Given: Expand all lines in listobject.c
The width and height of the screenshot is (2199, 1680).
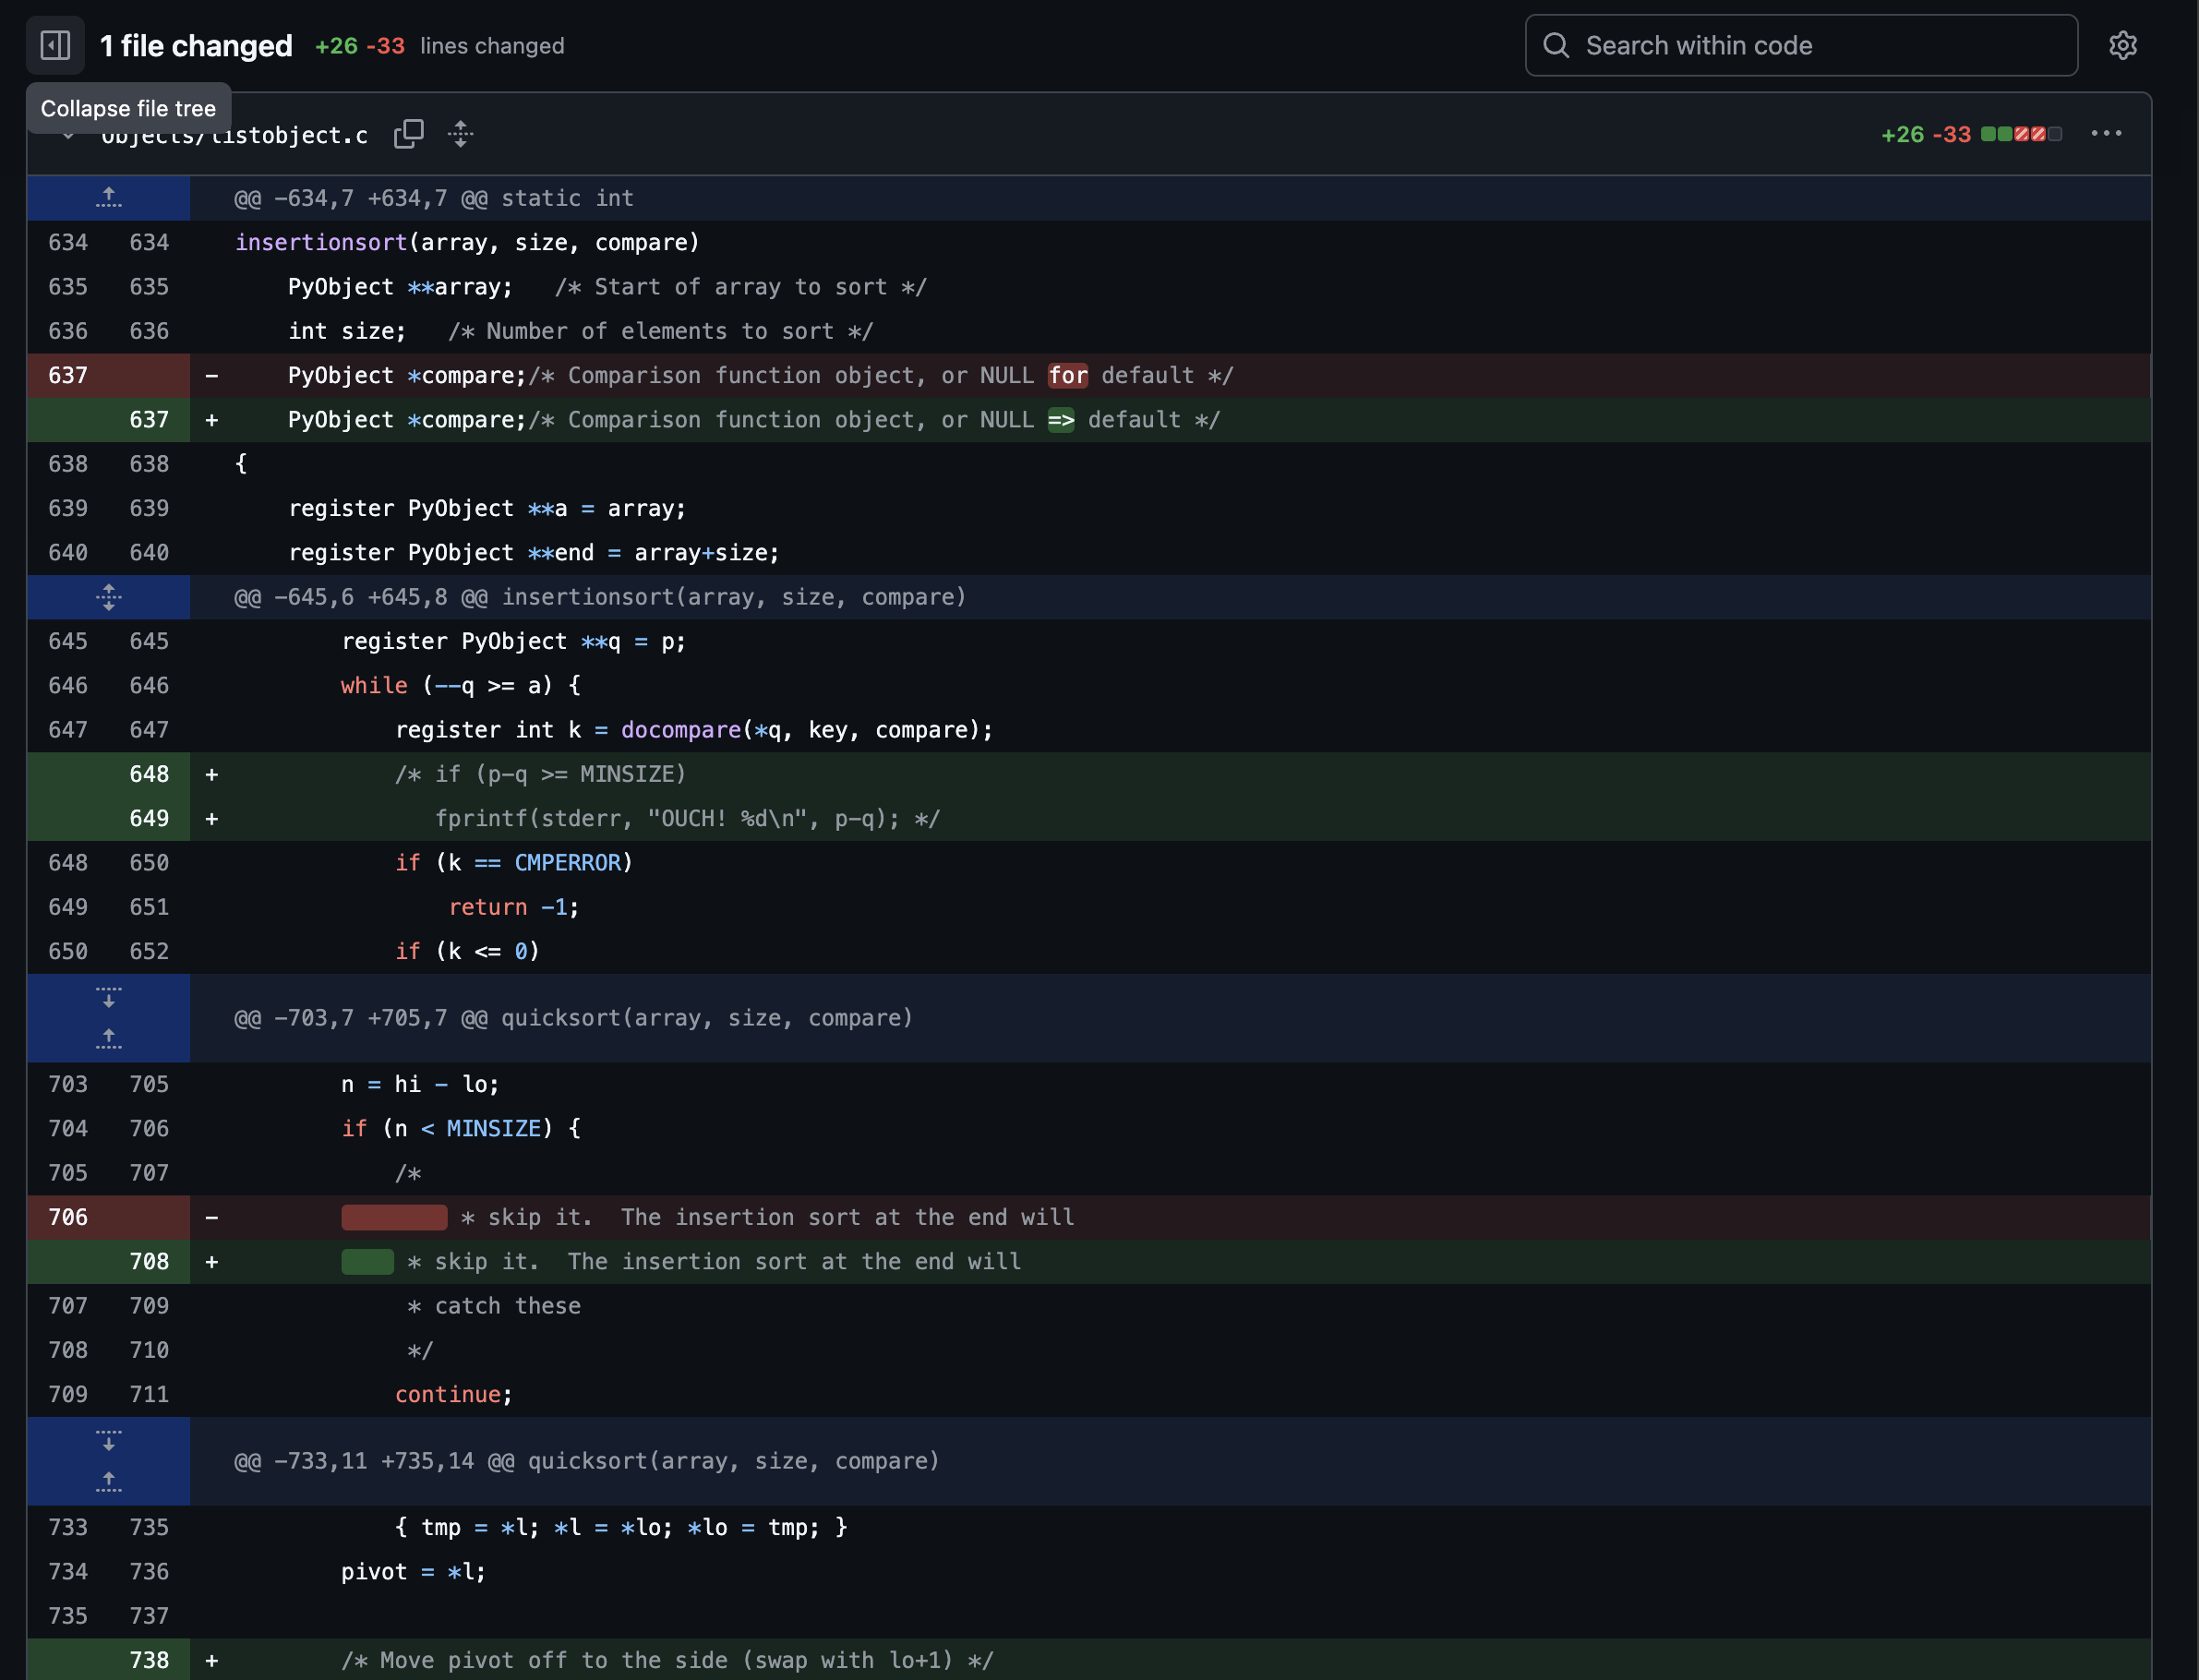Looking at the screenshot, I should click(x=460, y=134).
